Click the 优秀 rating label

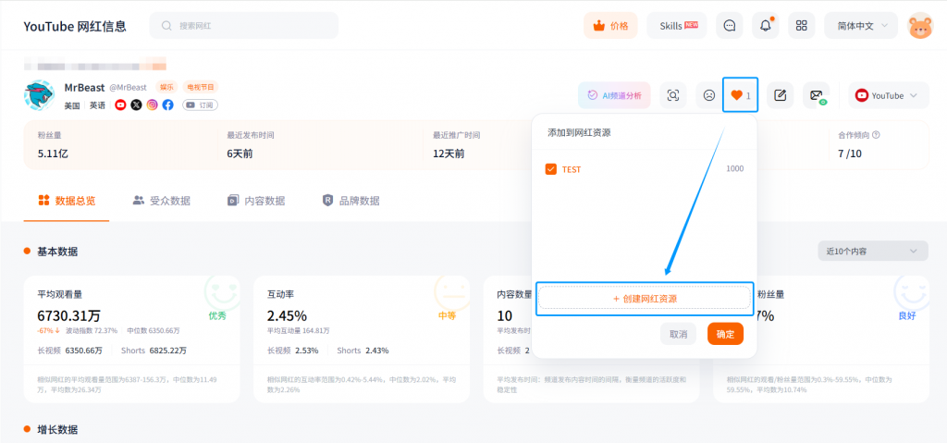(217, 315)
